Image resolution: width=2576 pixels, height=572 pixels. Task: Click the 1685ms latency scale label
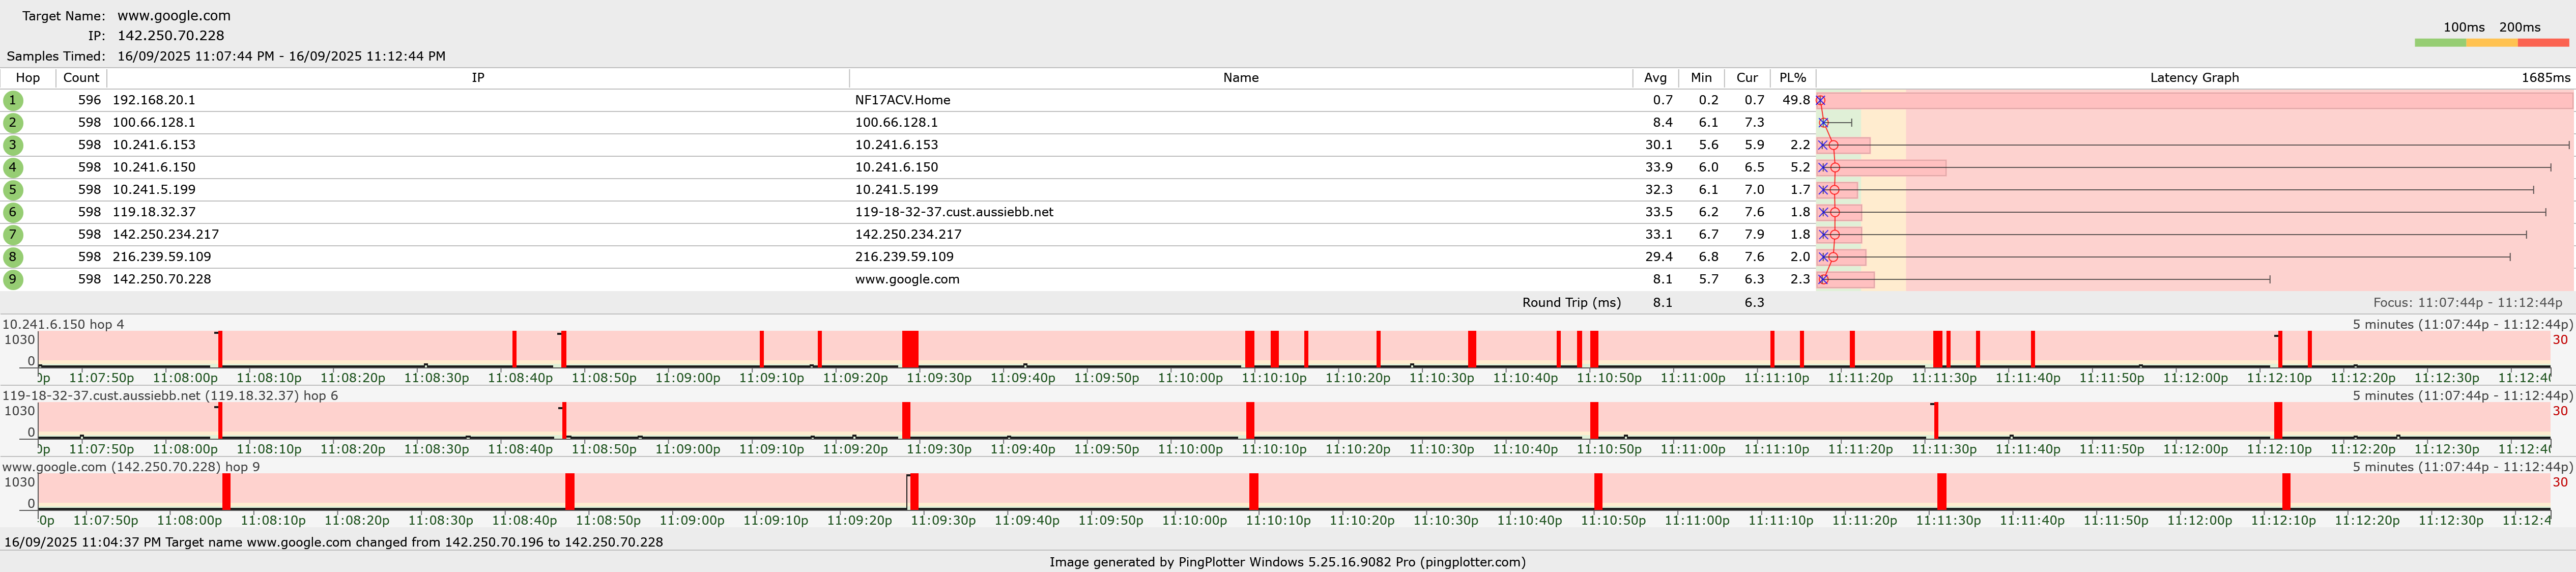coord(2545,78)
